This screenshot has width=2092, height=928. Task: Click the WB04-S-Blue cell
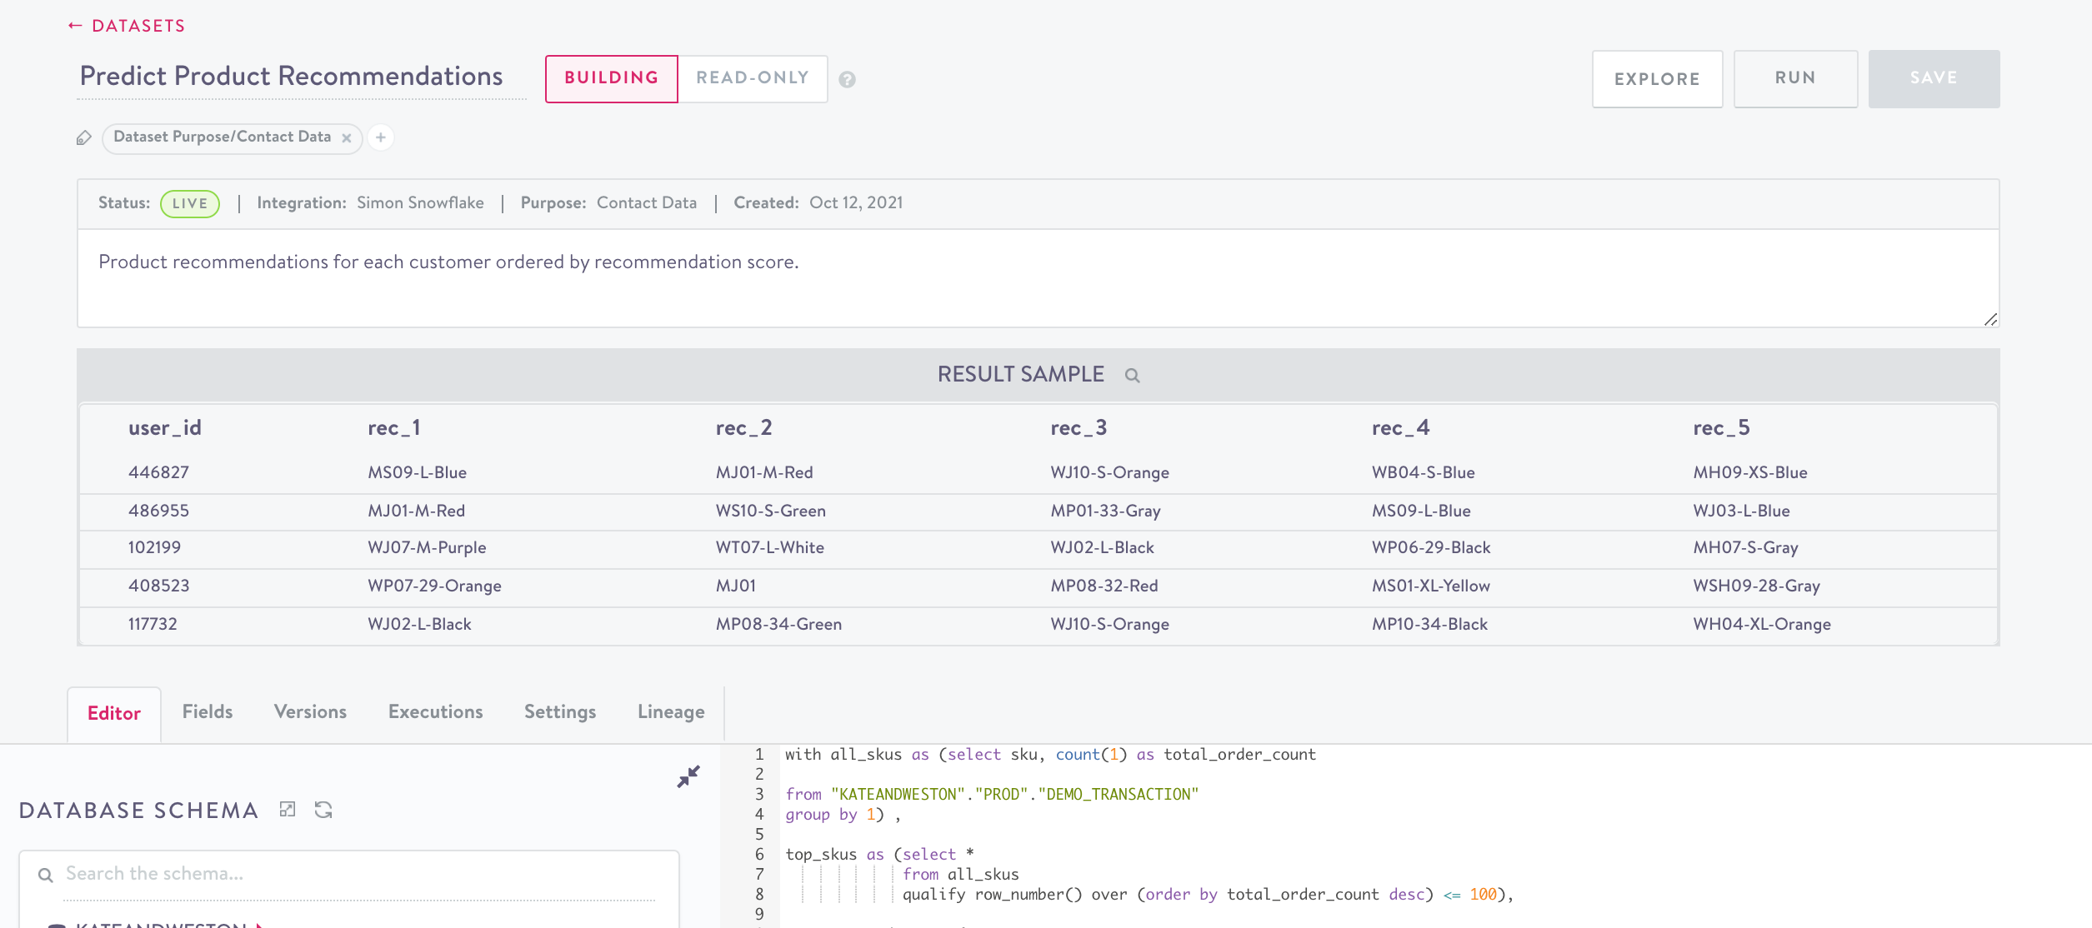pos(1424,472)
